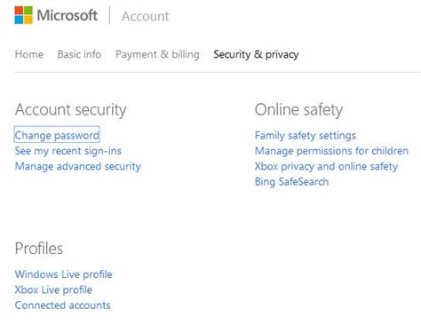
Task: Open Xbox privacy and online safety
Action: coord(326,166)
